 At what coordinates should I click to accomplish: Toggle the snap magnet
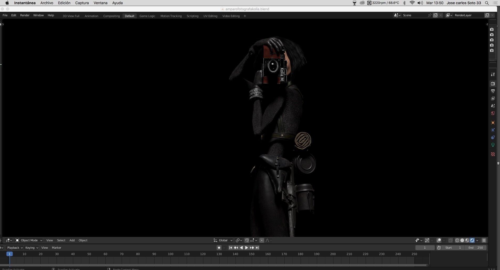click(247, 240)
